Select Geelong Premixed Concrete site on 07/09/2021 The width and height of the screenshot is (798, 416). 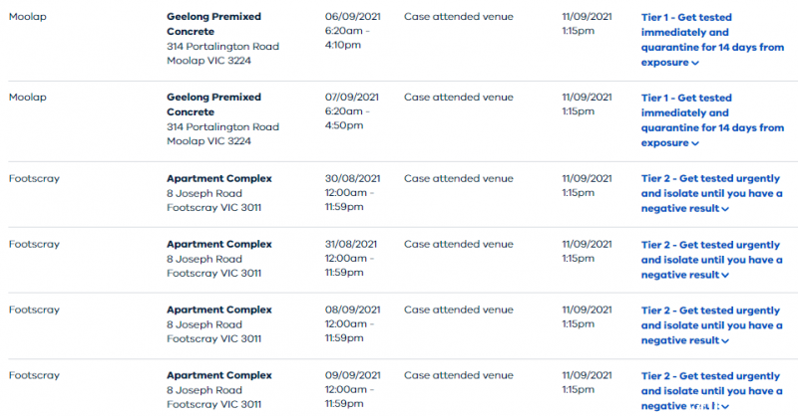pos(213,104)
